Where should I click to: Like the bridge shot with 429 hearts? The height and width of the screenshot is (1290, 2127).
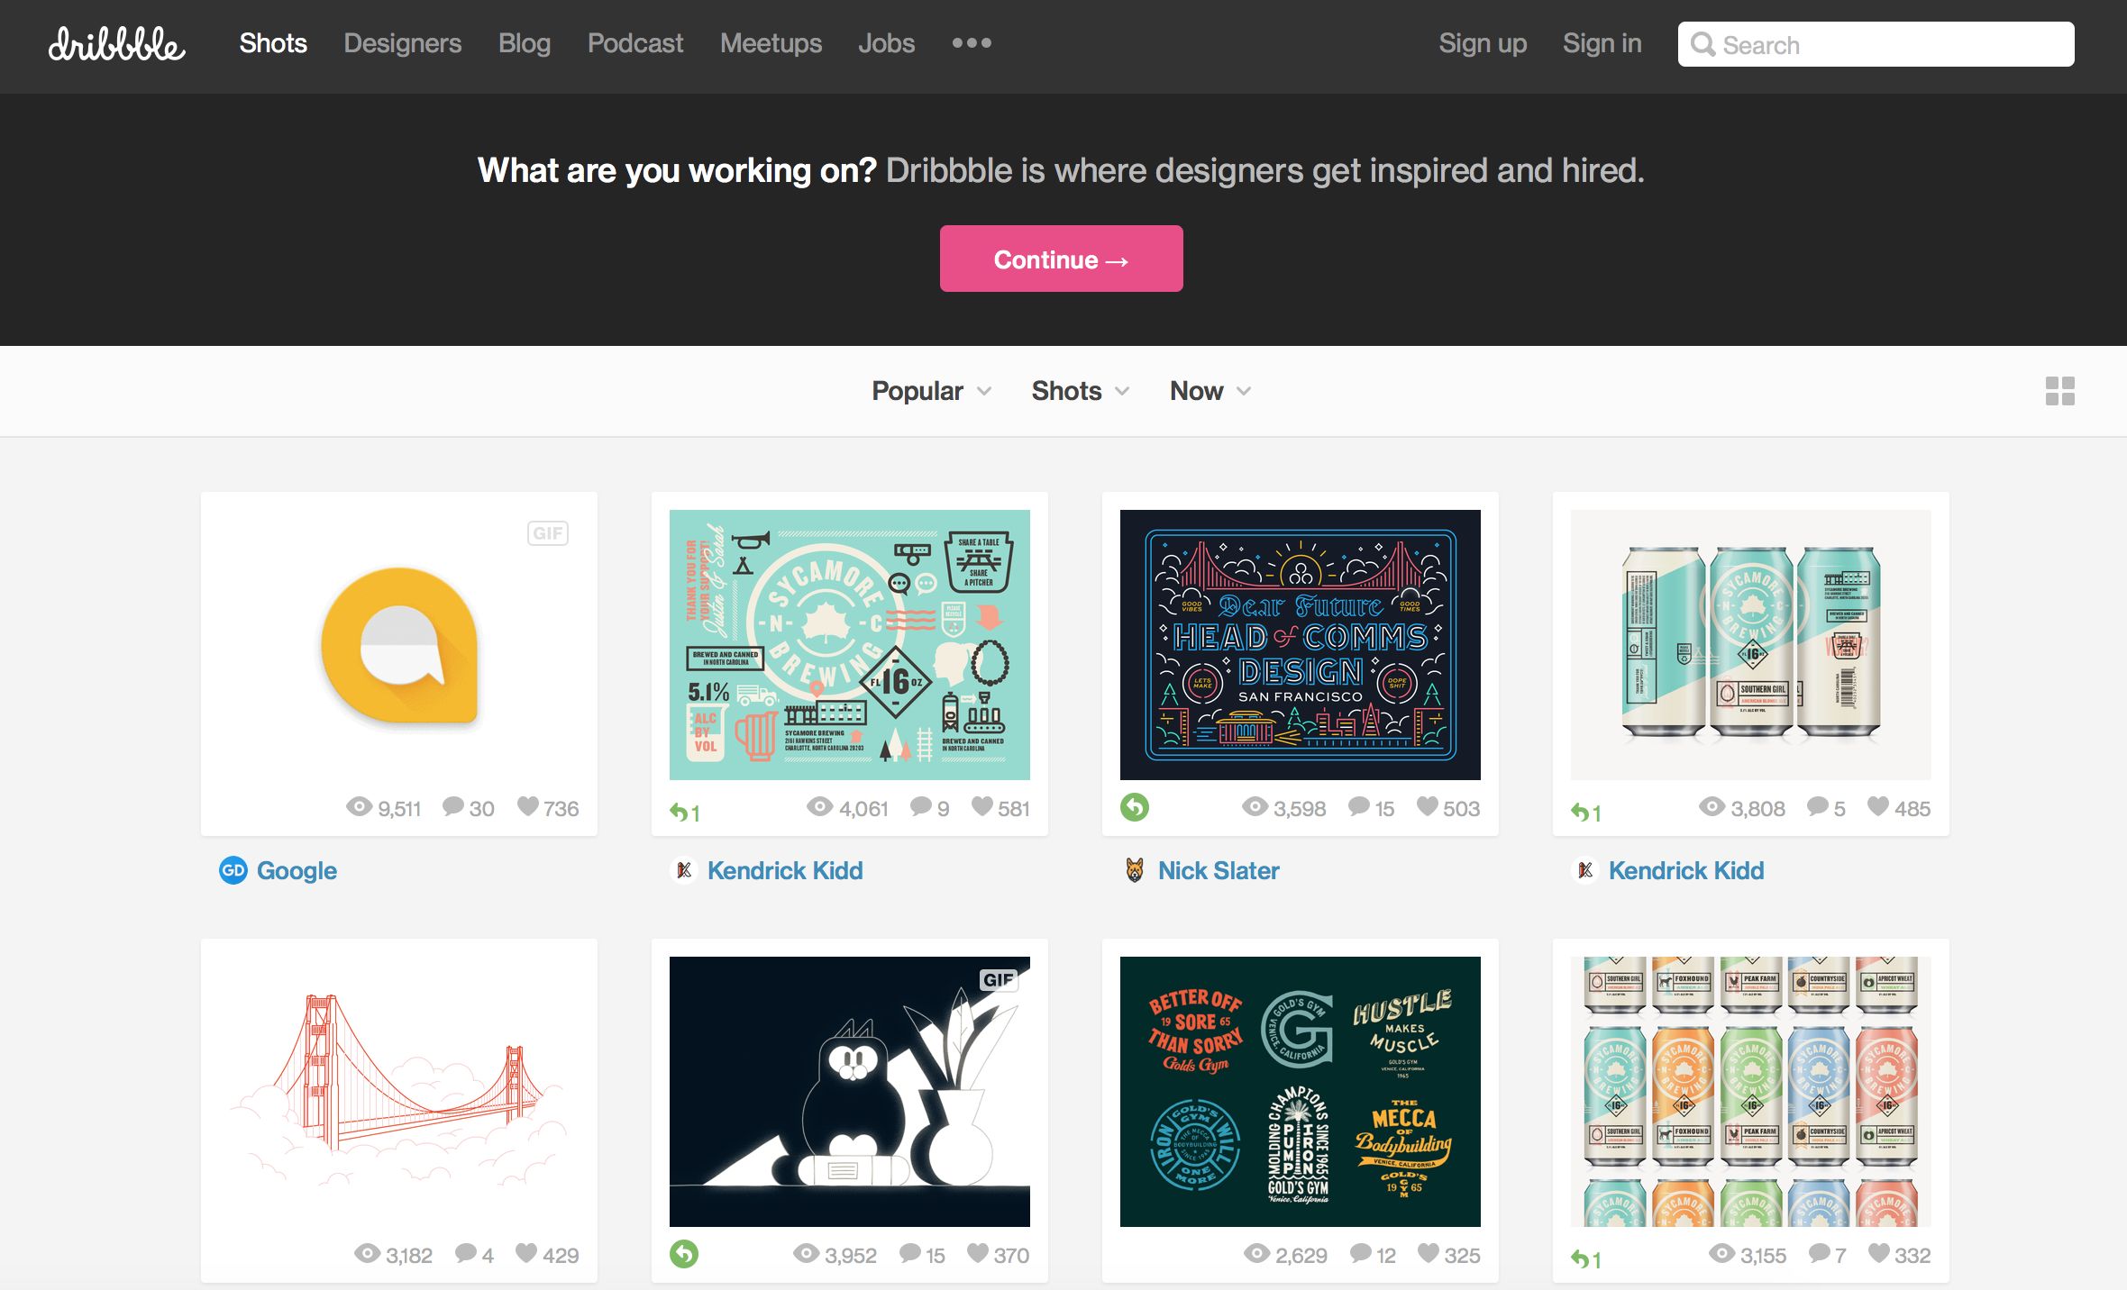(x=526, y=1252)
